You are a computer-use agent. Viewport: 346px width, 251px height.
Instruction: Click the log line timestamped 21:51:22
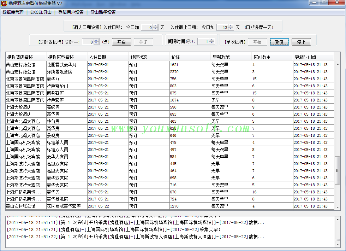(136, 237)
